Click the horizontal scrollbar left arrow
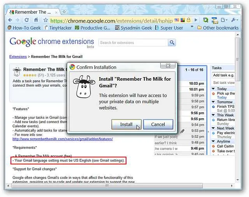 coord(8,186)
